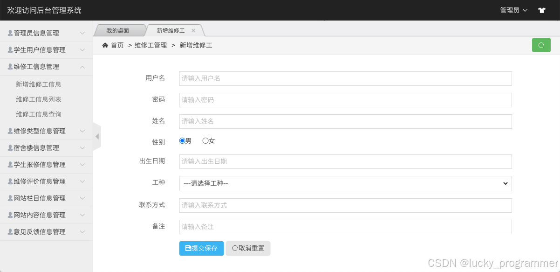Expand 管理员信息管理 chevron
Screen dimensions: 560x272
[x=82, y=33]
